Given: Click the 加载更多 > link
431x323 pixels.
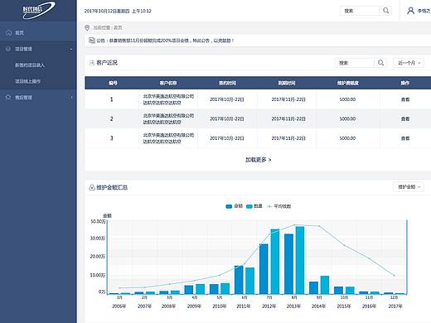Looking at the screenshot, I should pos(258,160).
